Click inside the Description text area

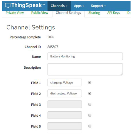point(85,69)
